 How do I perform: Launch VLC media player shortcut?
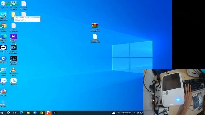click(13, 72)
